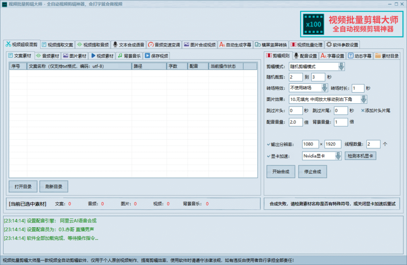This screenshot has height=265, width=407.
Task: Click the gauge icon for 音频变速变调
Action: pyautogui.click(x=151, y=44)
